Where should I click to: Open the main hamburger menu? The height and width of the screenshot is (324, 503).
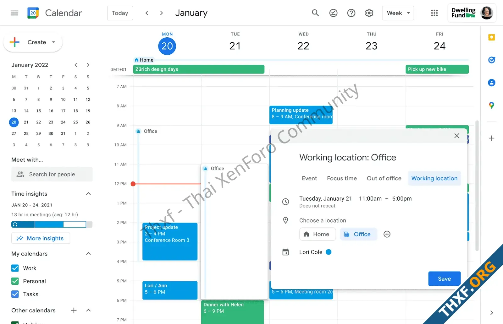tap(14, 13)
